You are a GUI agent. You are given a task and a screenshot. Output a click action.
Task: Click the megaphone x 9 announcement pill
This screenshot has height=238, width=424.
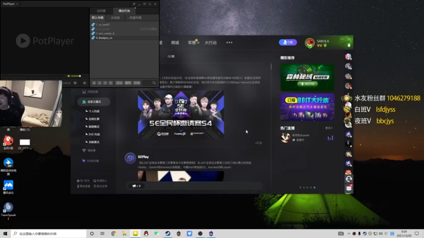(136, 186)
